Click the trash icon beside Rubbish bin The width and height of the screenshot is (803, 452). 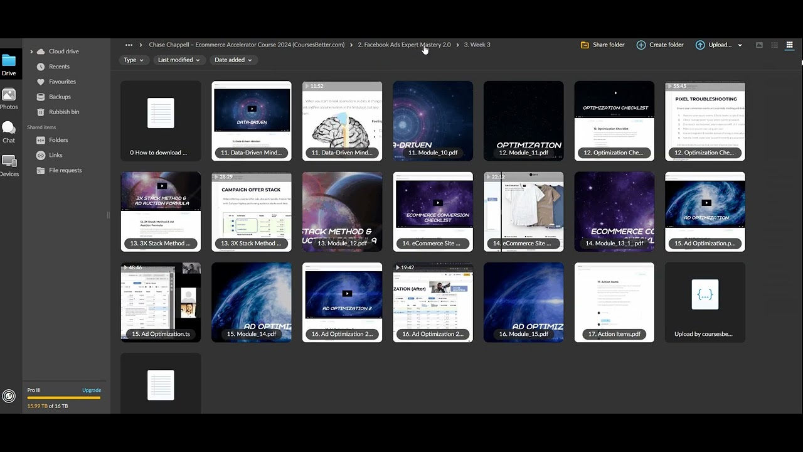click(x=41, y=112)
